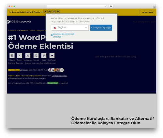Open a new browser tab with plus

[155, 7]
